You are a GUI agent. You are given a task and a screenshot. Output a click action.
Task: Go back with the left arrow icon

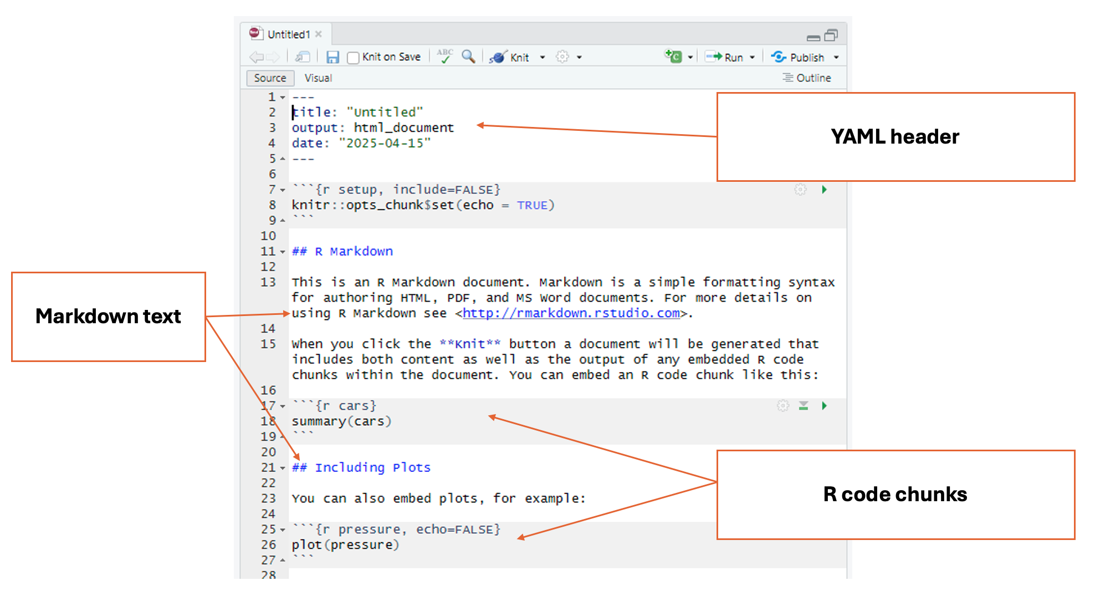click(256, 57)
